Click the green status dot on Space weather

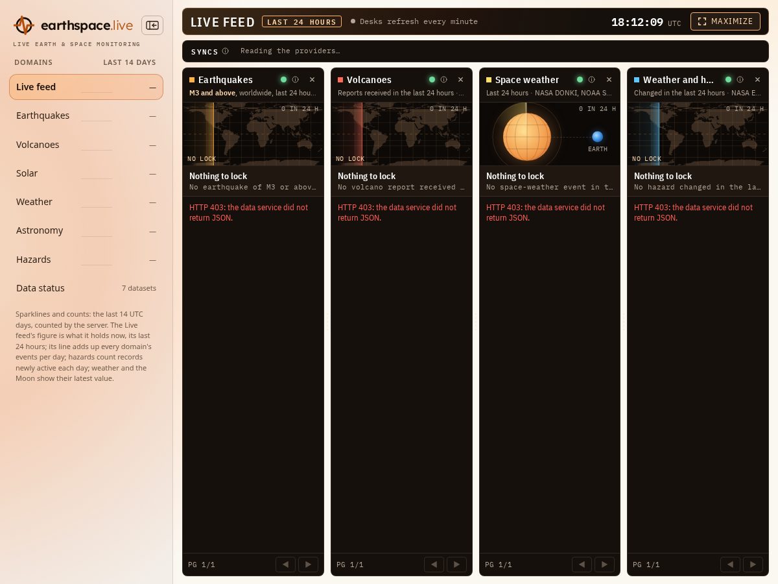pyautogui.click(x=580, y=80)
